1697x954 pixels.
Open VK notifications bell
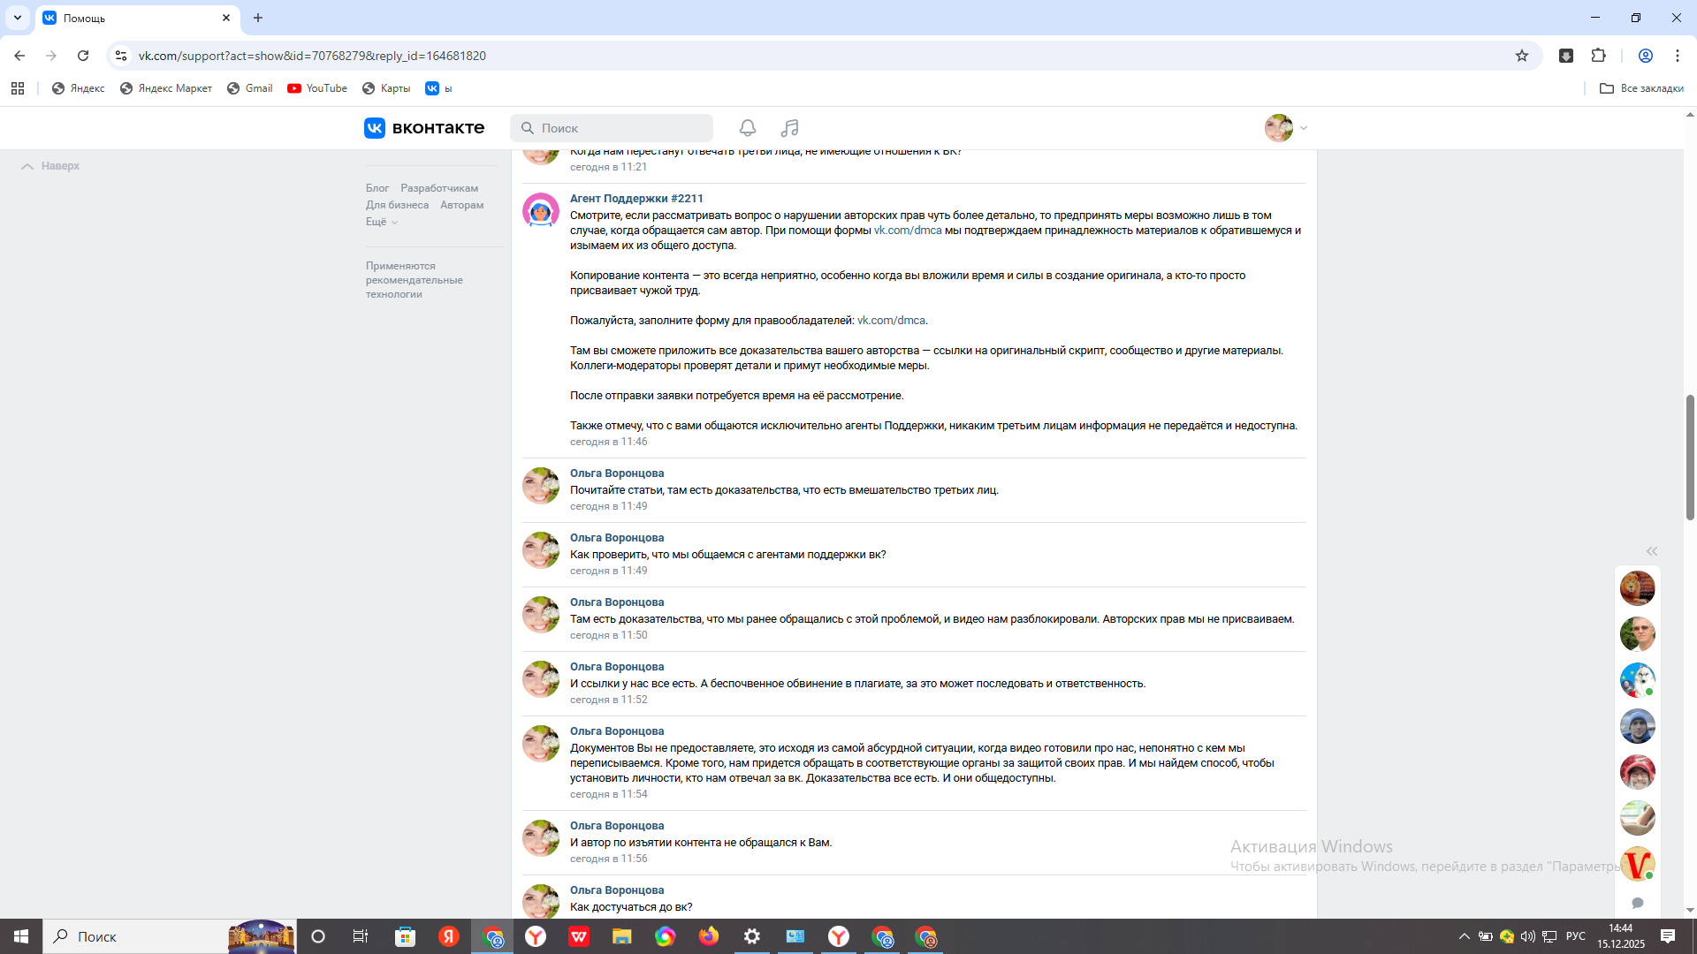tap(748, 128)
